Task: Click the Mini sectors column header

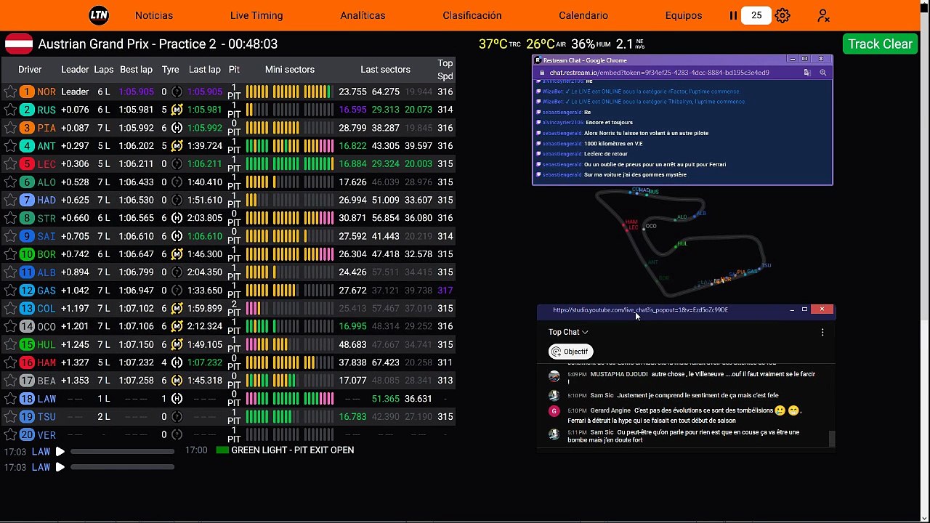Action: pos(290,69)
